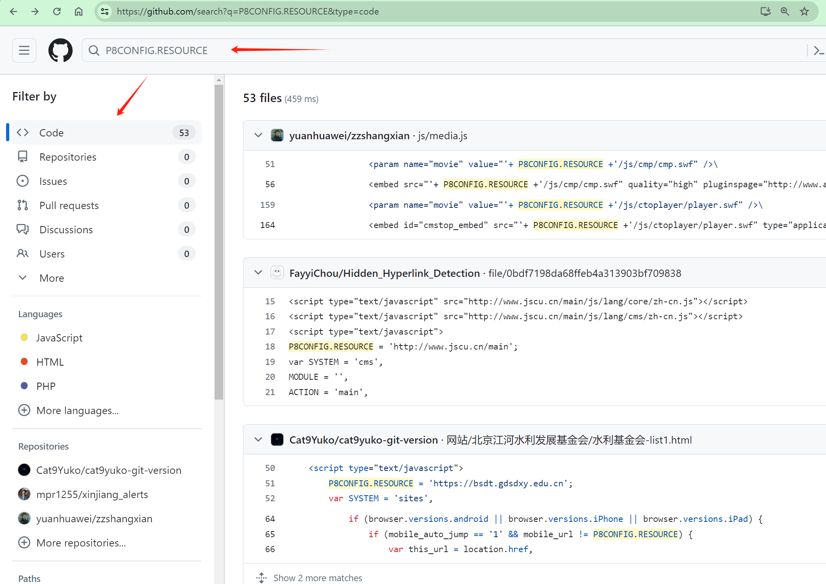Click Show 2 more matches link
Viewport: 826px width, 584px height.
coord(318,578)
